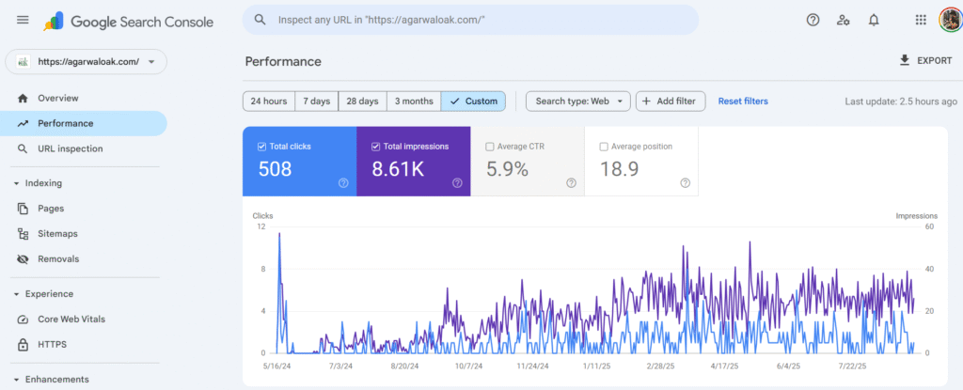Open the hamburger main menu

23,21
